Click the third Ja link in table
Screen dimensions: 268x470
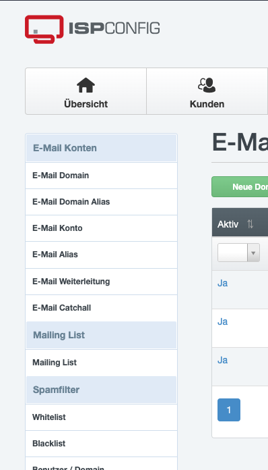[223, 360]
